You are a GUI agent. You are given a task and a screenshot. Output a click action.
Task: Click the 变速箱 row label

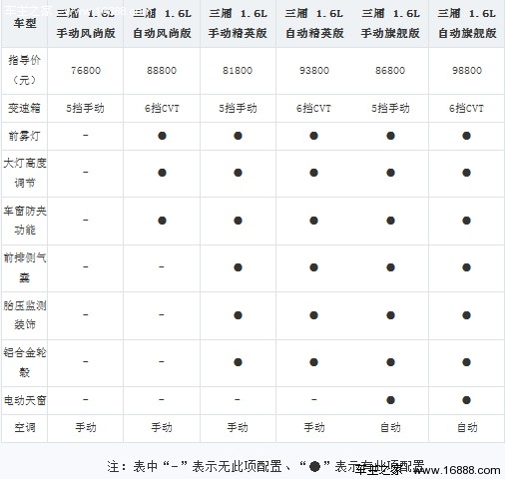[24, 108]
